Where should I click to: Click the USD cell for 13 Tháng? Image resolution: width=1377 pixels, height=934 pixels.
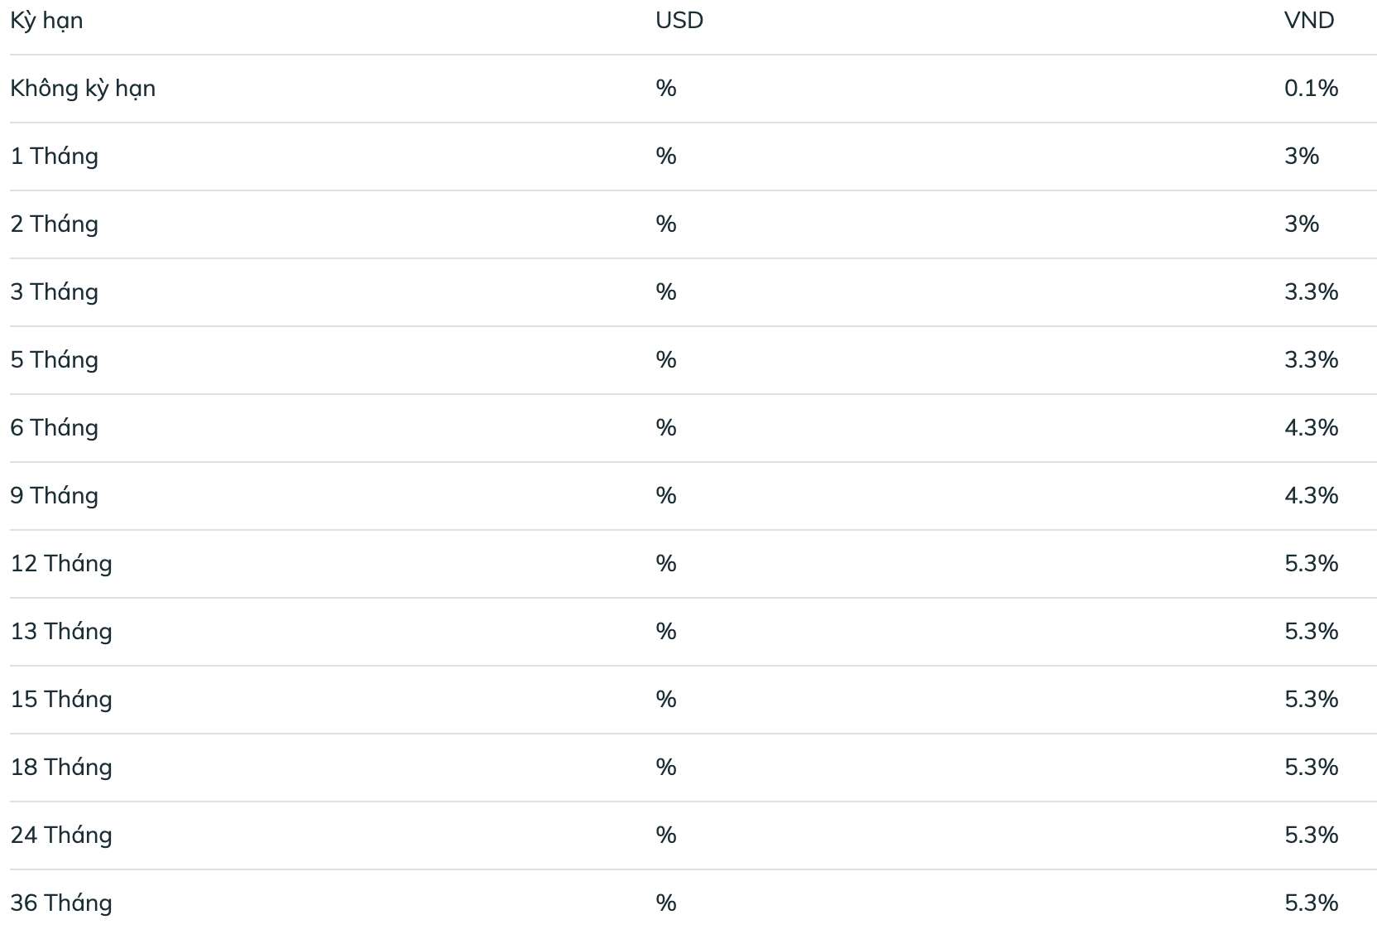pos(665,632)
